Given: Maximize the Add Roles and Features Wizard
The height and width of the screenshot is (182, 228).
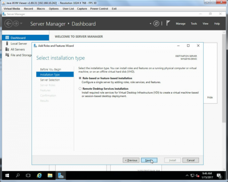Looking at the screenshot, I should coord(188,46).
